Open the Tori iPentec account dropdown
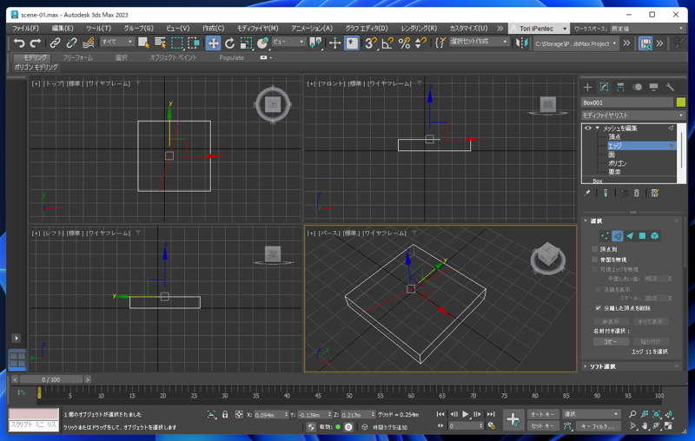 tap(539, 29)
